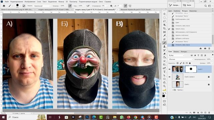
Task: Select the Path Selection arrow tool
Action: point(165,75)
